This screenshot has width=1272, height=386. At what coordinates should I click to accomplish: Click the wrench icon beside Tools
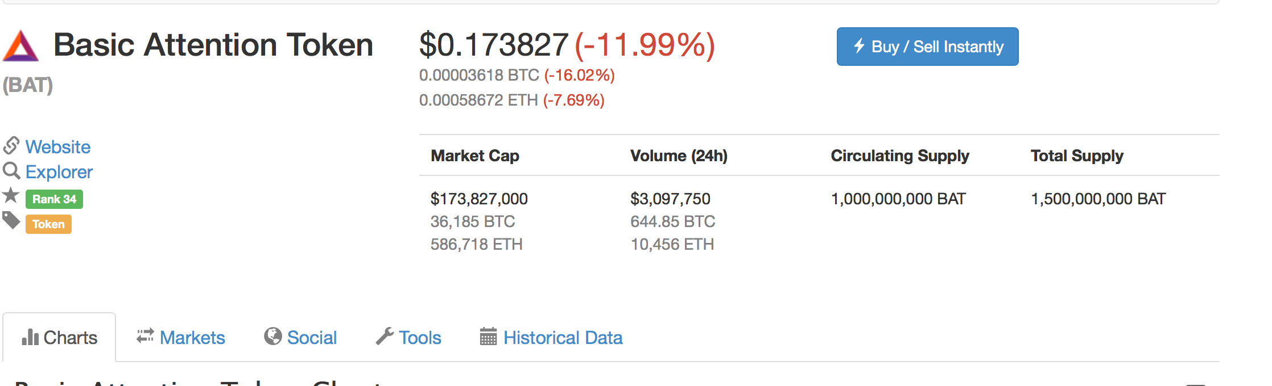tap(385, 336)
